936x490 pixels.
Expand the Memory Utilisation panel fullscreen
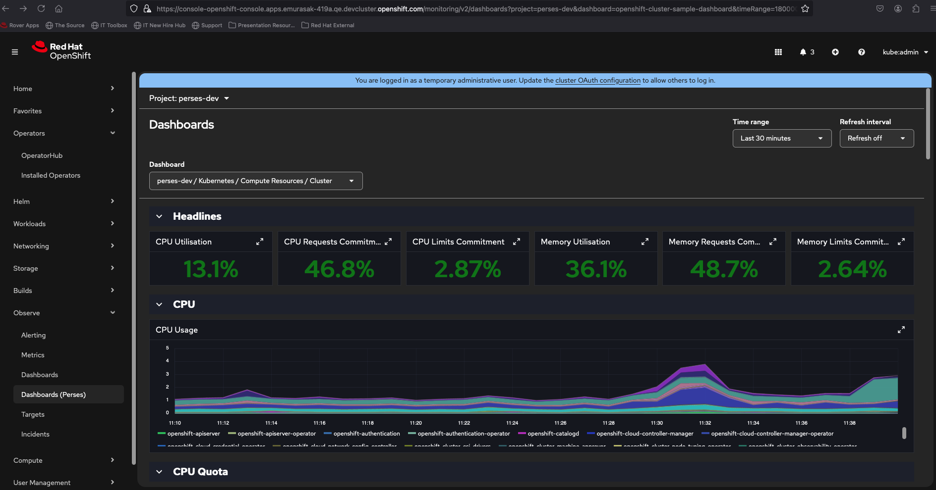coord(645,242)
